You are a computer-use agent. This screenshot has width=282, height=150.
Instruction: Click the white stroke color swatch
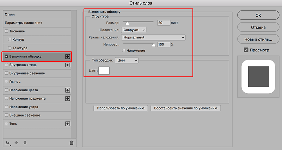[x=104, y=70]
